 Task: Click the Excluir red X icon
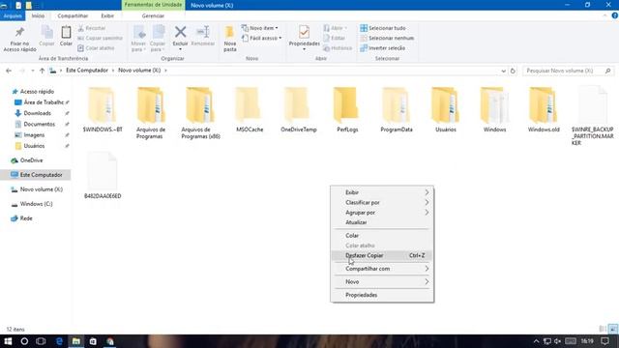click(181, 38)
